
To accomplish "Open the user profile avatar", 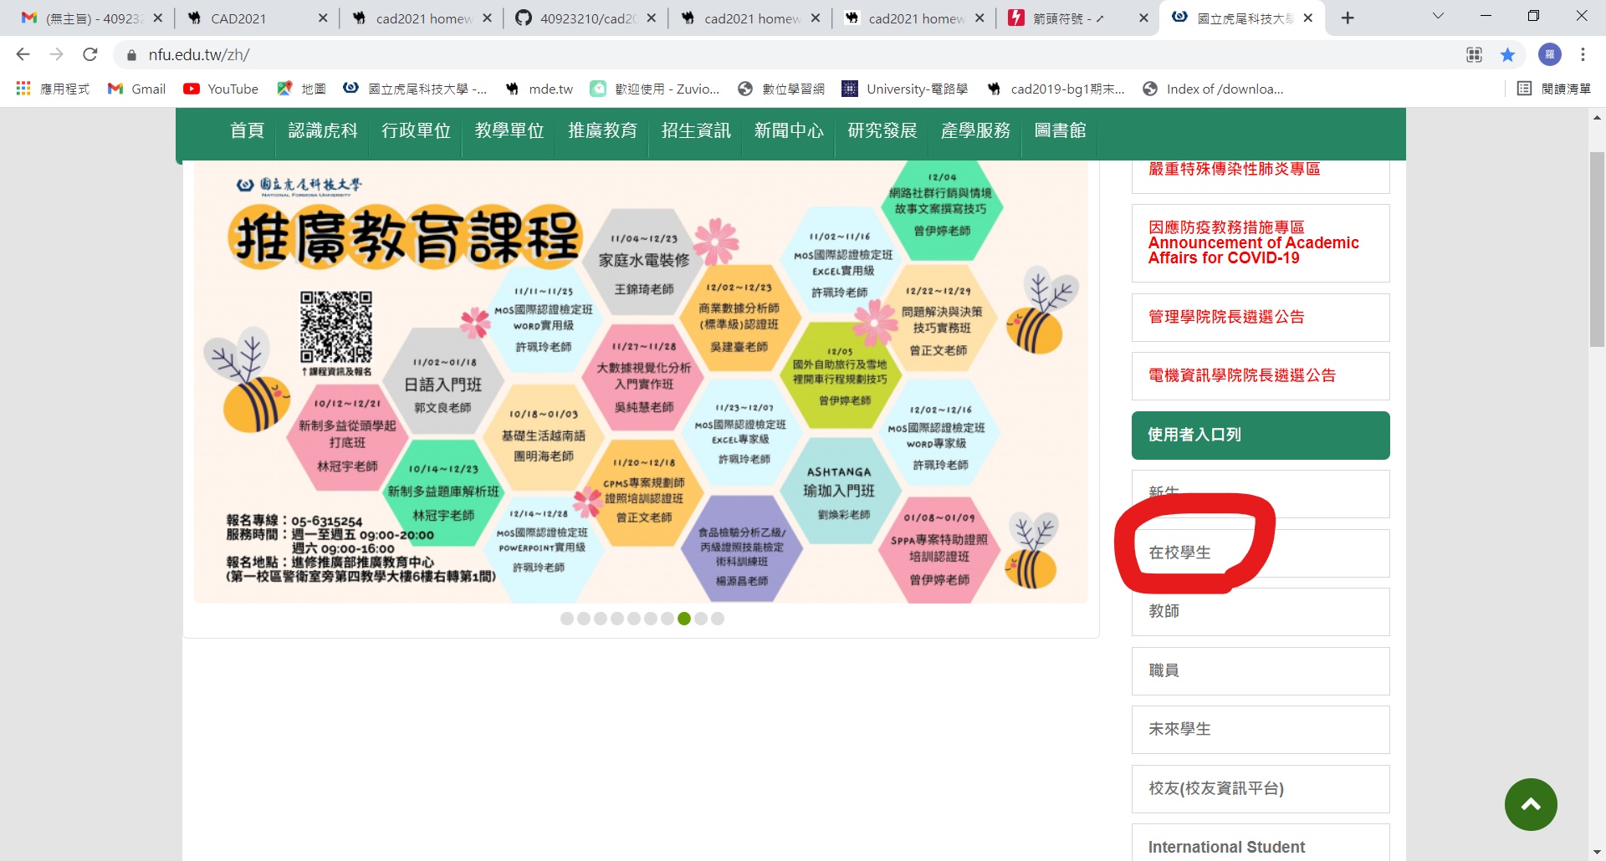I will coord(1550,55).
